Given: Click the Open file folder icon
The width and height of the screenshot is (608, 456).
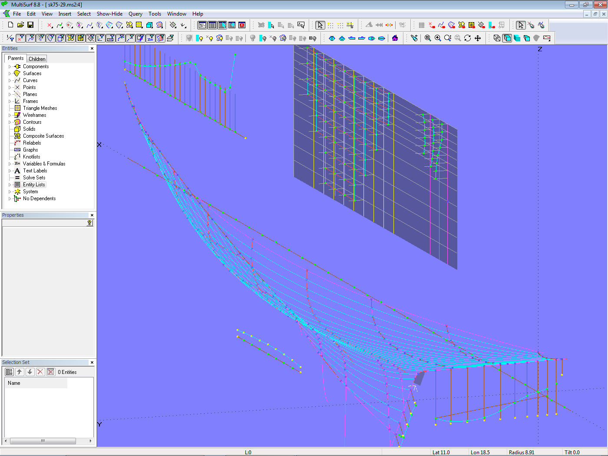Looking at the screenshot, I should (x=20, y=25).
